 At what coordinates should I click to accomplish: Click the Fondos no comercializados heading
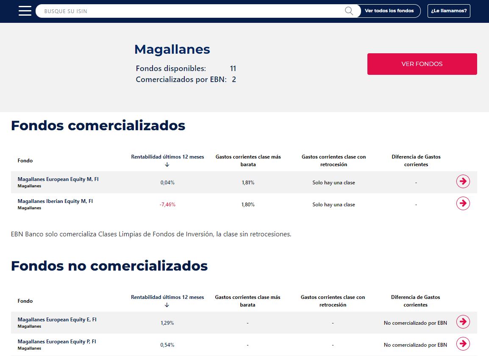click(x=109, y=266)
